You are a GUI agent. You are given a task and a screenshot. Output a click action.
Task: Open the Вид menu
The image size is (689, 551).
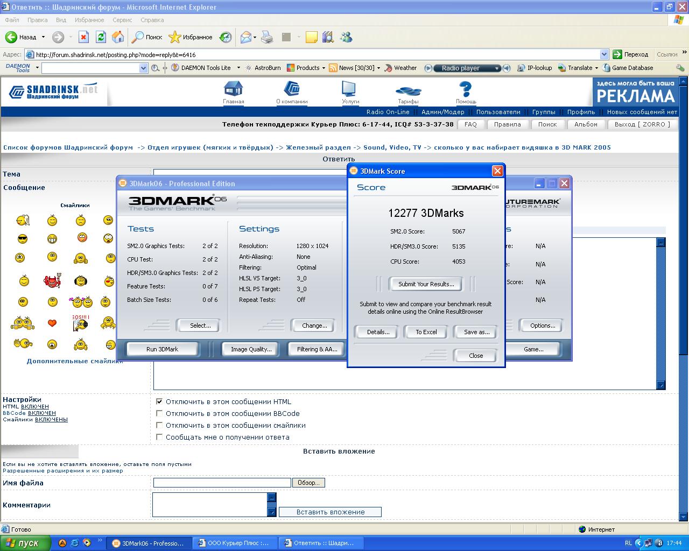pos(61,20)
